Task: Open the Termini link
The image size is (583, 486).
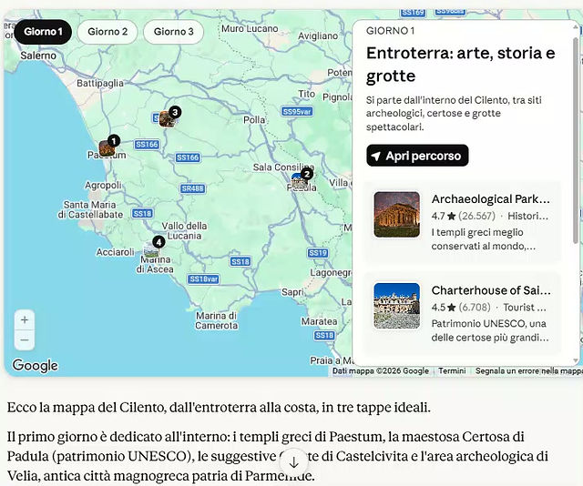Action: [x=452, y=370]
